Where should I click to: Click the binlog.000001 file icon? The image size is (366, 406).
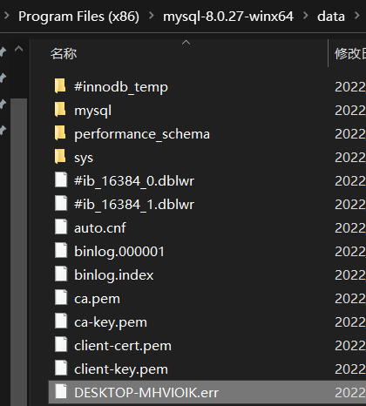(61, 251)
